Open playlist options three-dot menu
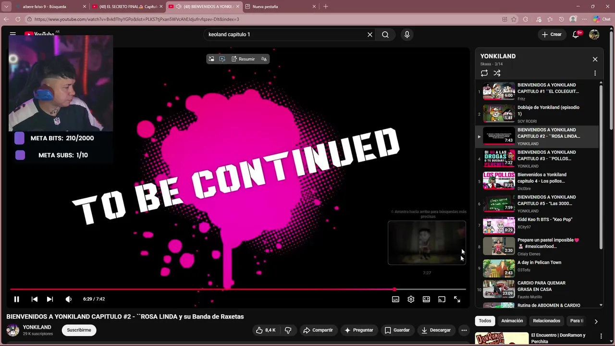 (595, 73)
